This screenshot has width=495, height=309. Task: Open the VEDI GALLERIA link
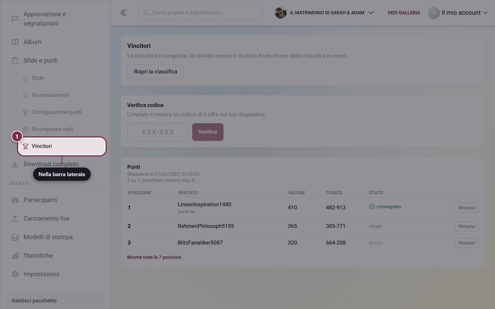(404, 13)
